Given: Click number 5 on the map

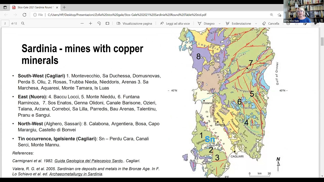Looking at the screenshot, I should coord(252,94).
